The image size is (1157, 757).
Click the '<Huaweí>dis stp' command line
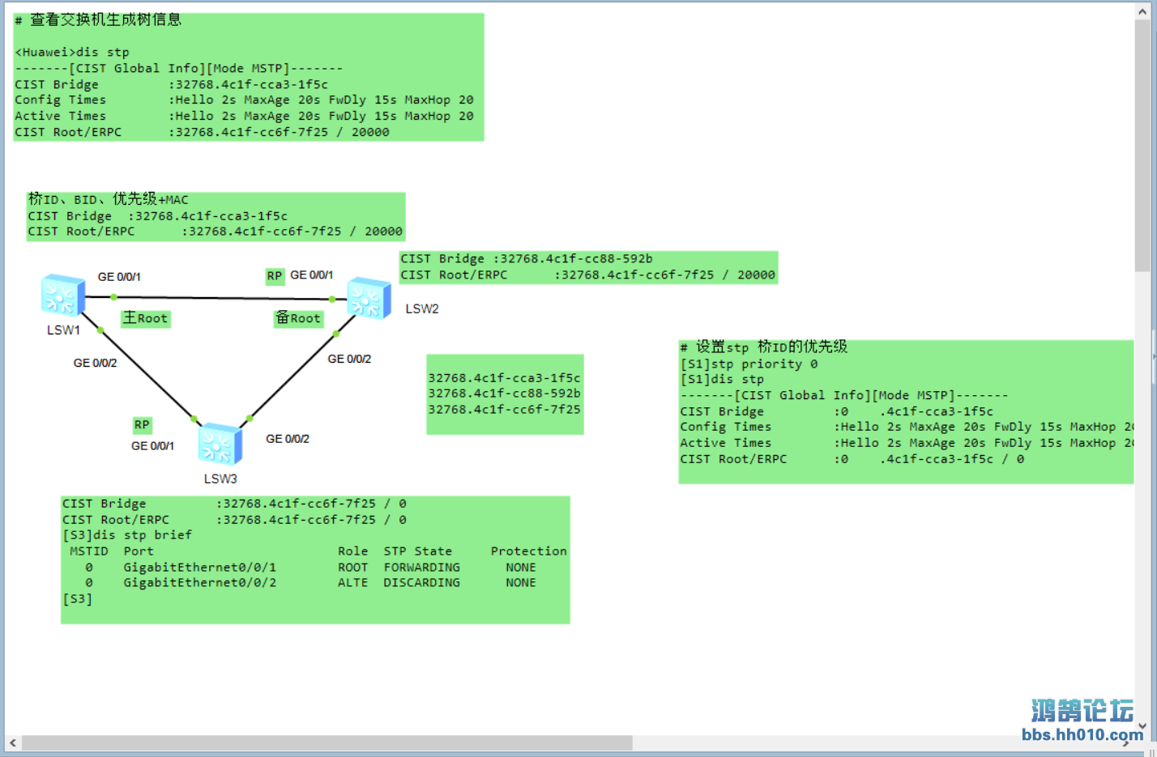[x=72, y=53]
